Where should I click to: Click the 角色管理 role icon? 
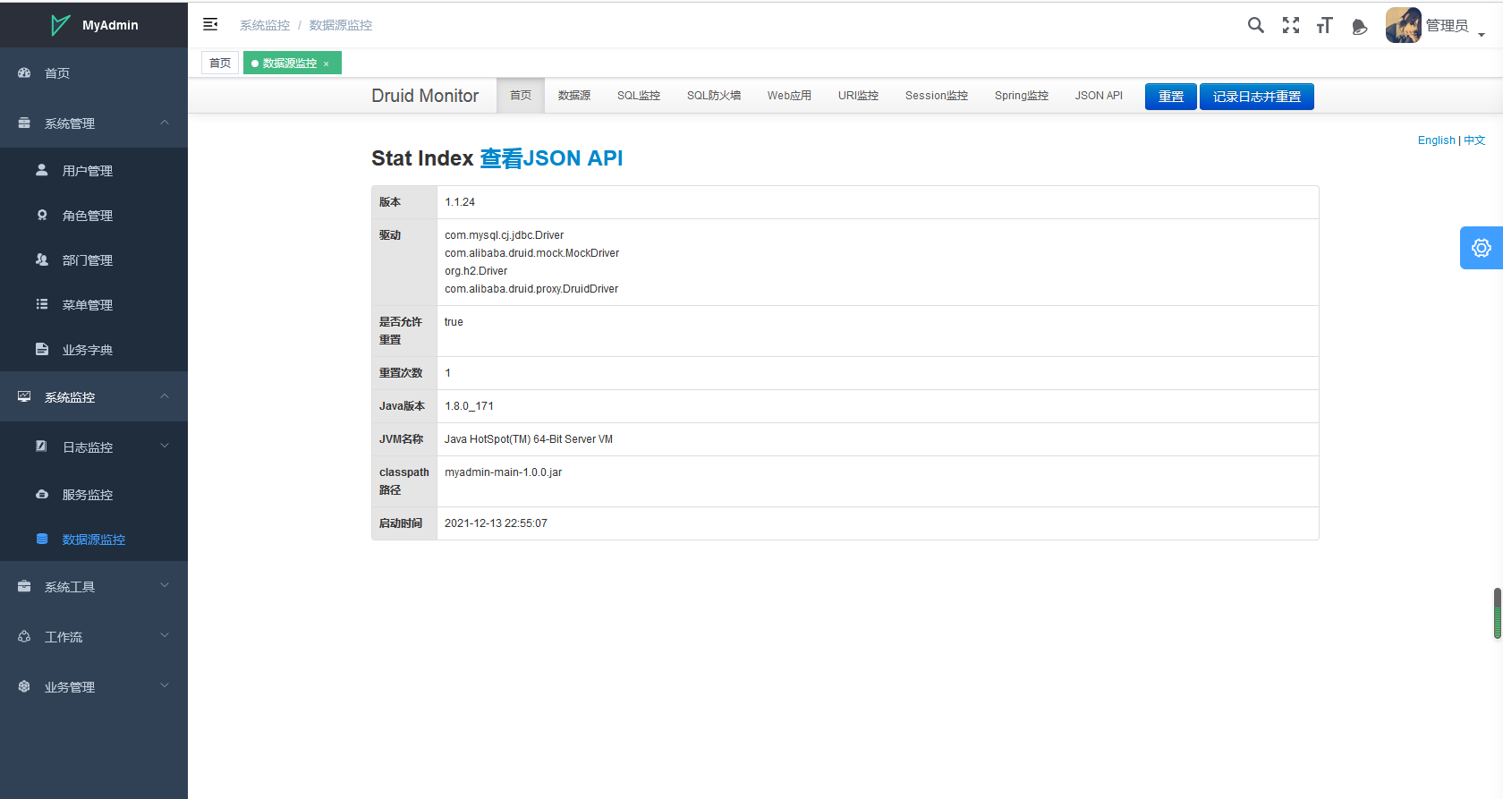[41, 215]
